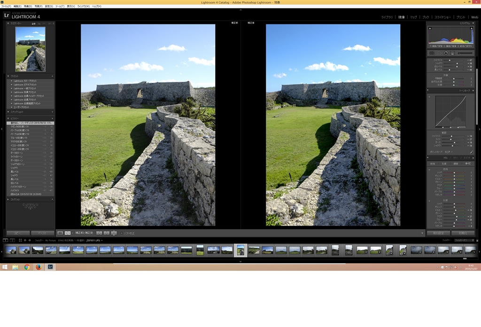Select the red eye correction tool
Screen dimensions: 481x327
click(446, 53)
